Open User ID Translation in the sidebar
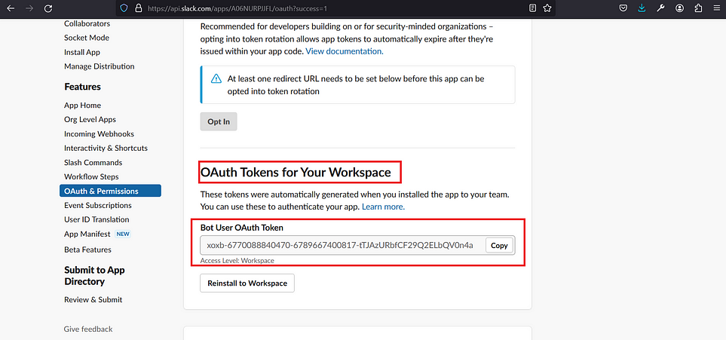726x340 pixels. point(96,219)
